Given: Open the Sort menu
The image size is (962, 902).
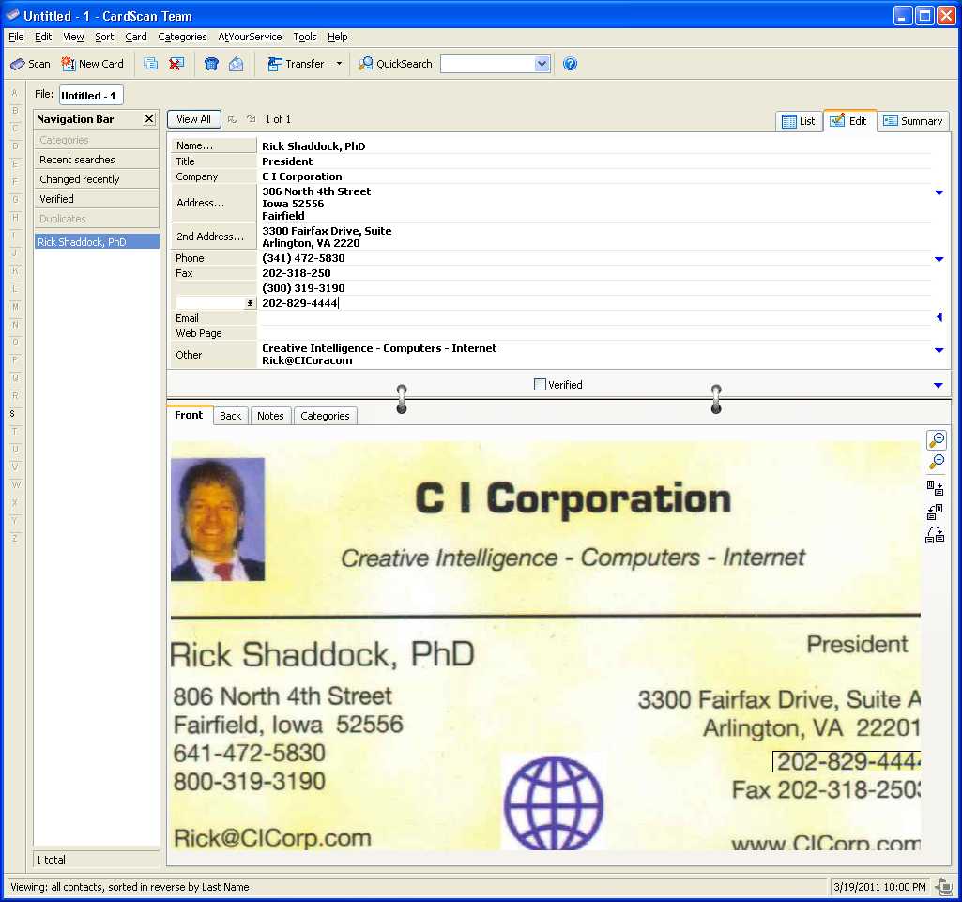Looking at the screenshot, I should (104, 37).
